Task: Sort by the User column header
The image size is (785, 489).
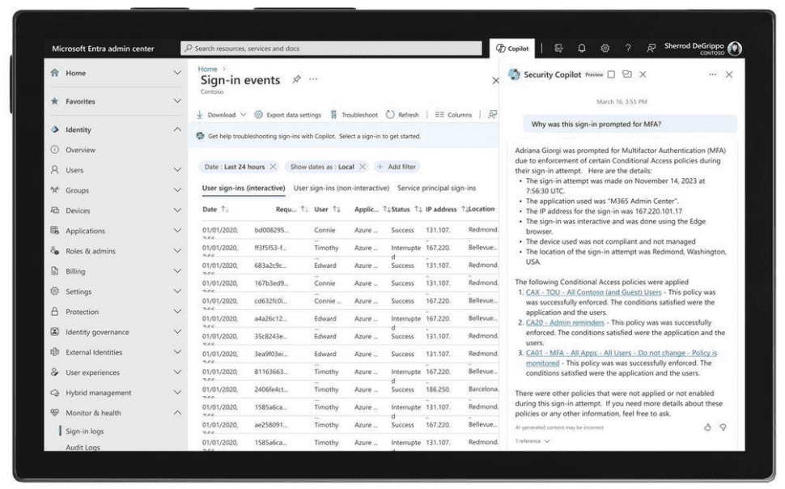Action: (327, 210)
